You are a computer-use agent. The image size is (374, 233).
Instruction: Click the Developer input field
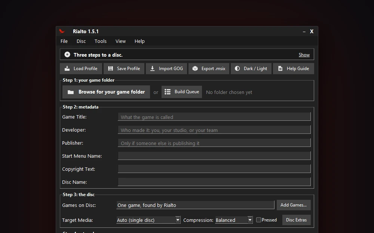pyautogui.click(x=214, y=130)
